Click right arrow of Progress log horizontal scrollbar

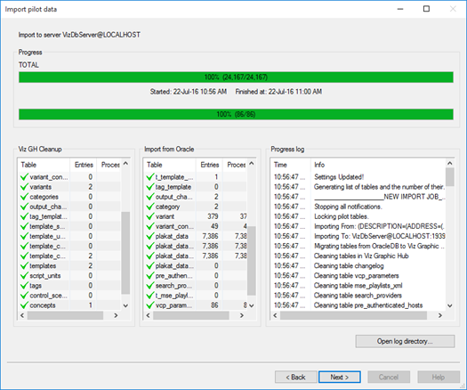pos(440,315)
